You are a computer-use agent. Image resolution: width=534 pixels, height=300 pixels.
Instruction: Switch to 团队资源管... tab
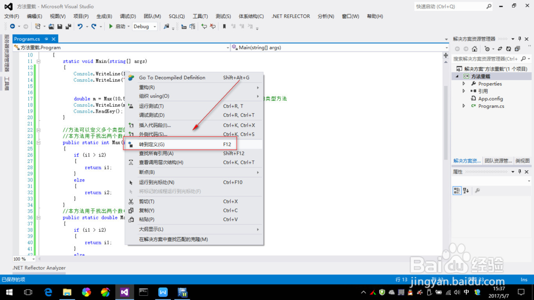[x=498, y=161]
